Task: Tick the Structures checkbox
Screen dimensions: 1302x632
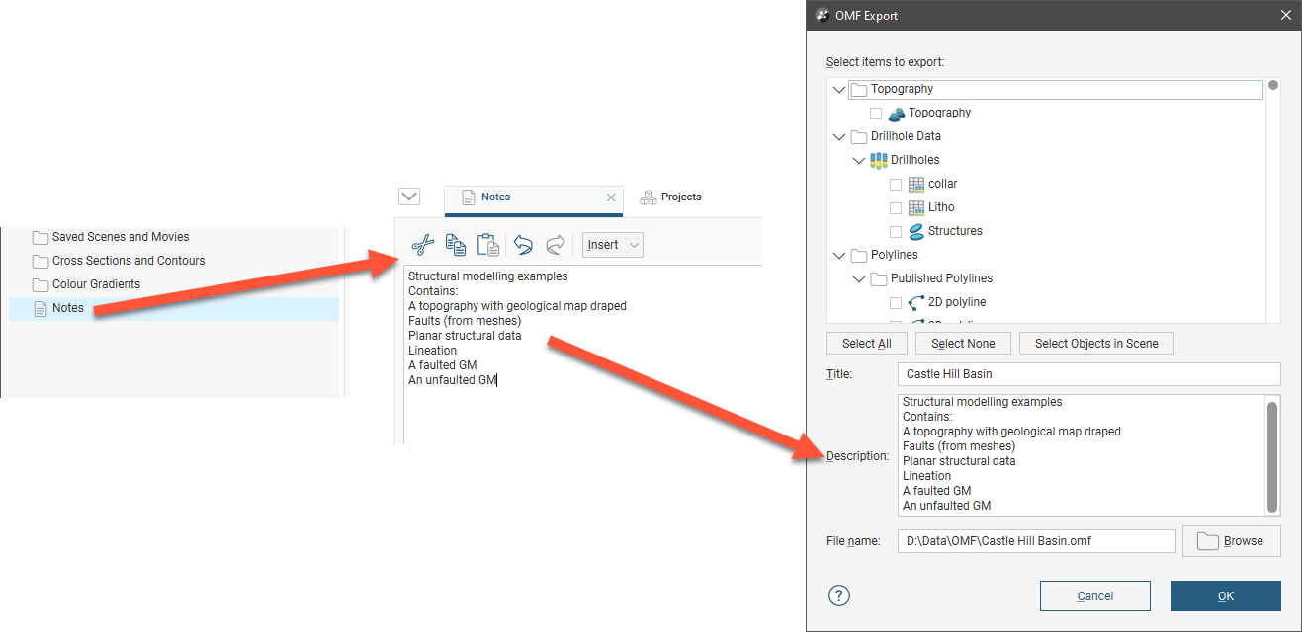Action: pos(896,232)
